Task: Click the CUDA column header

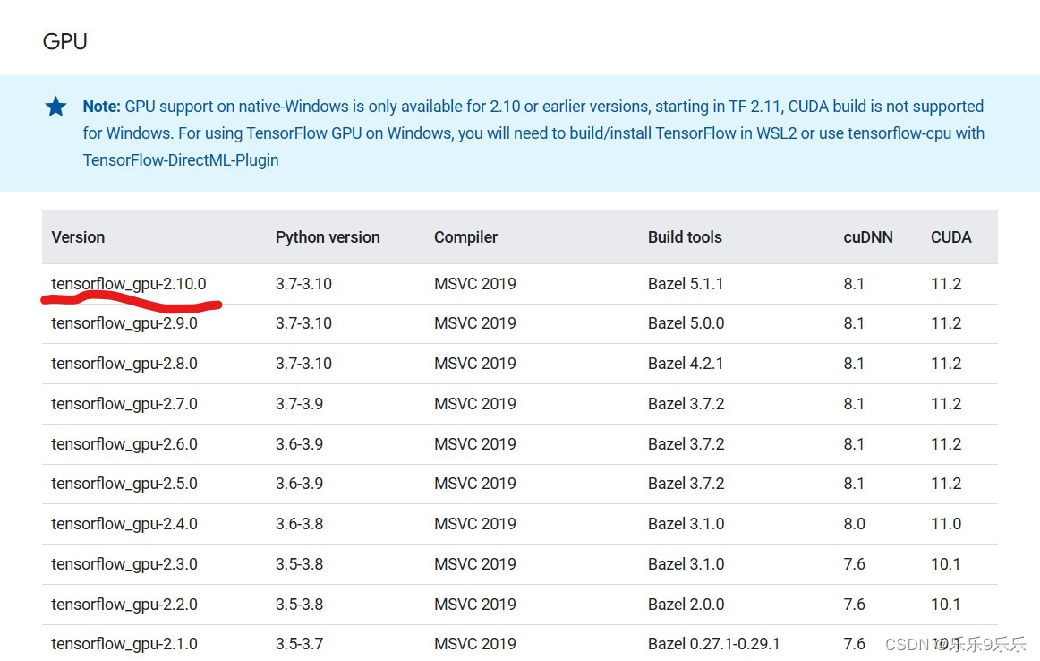Action: [951, 237]
